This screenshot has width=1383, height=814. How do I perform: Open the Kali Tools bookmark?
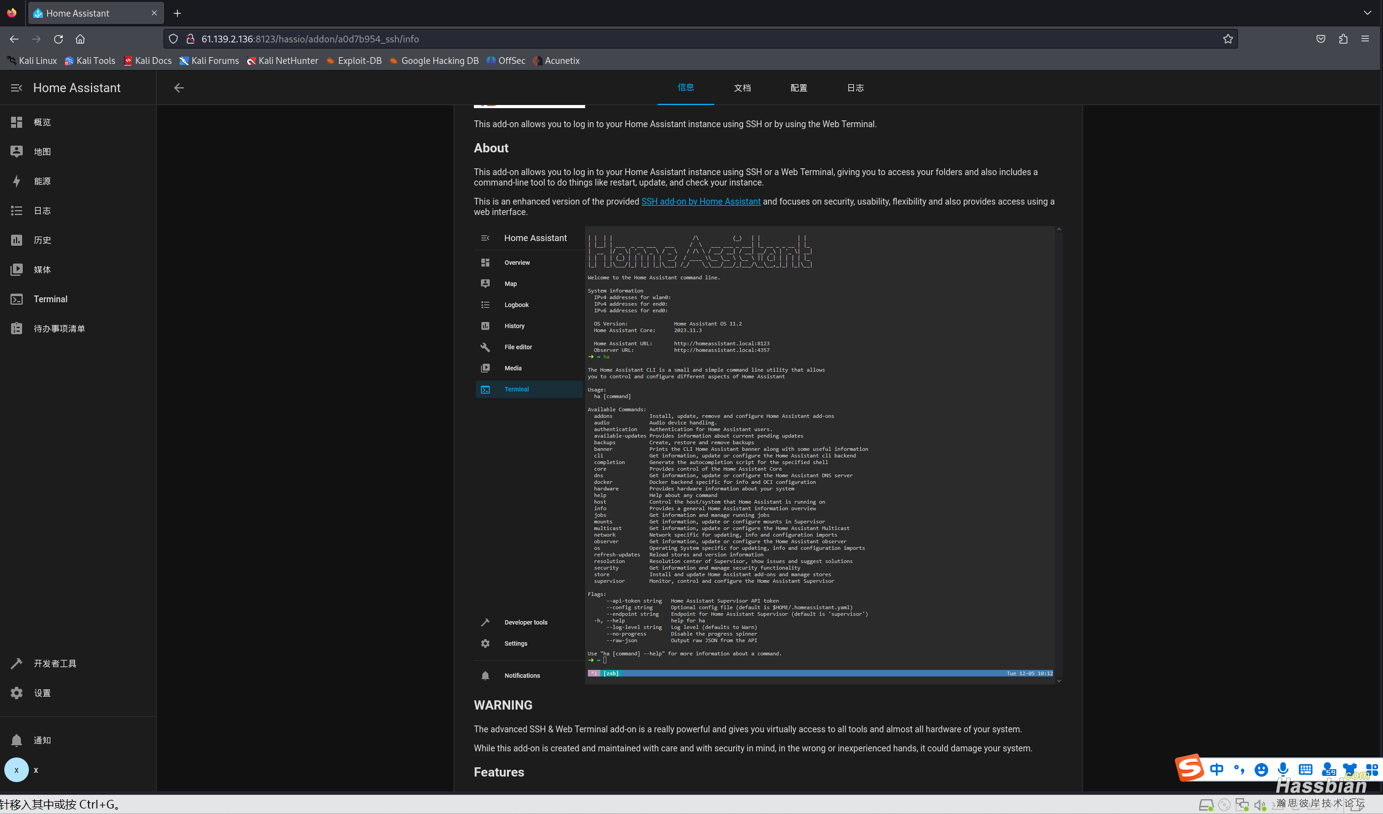[x=90, y=61]
